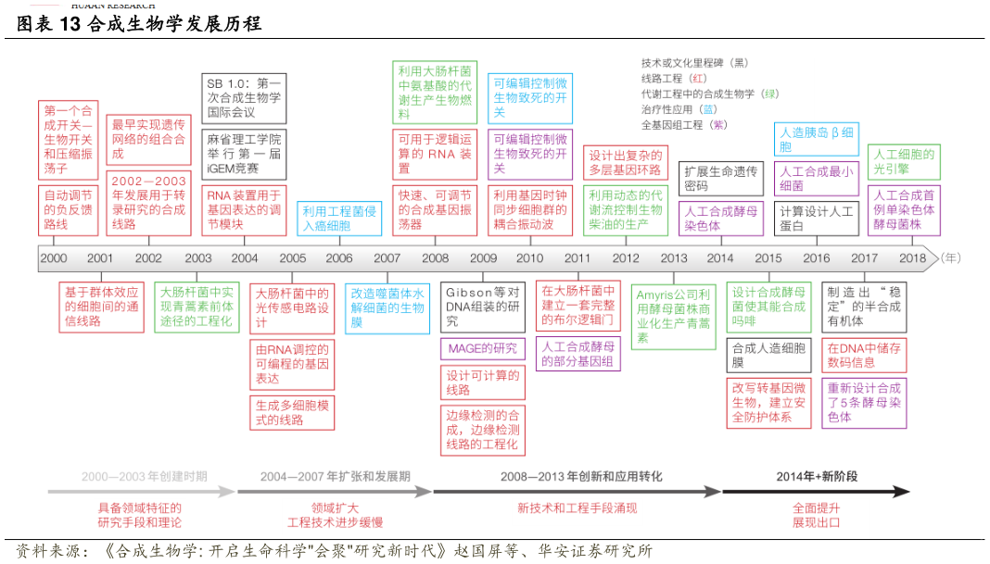Select the box starting '2002—2003年发展用于转录研究'
The image size is (990, 564).
coord(148,203)
